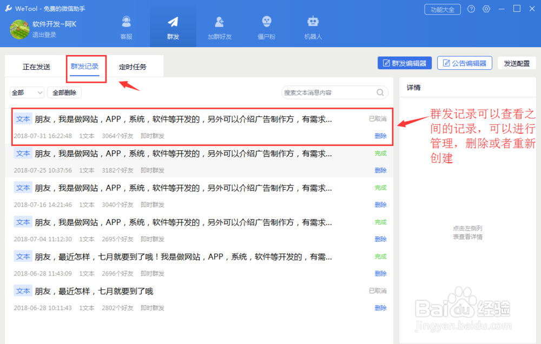
Task: Select the message record sent to 3182个好友
Action: tap(199, 161)
